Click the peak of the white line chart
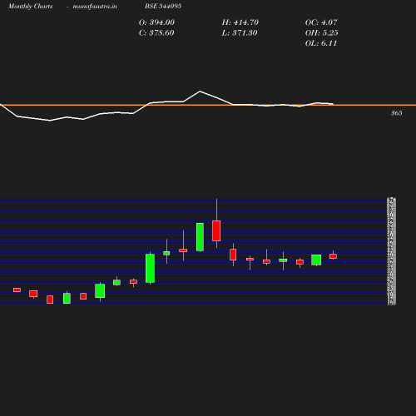This screenshot has height=416, width=416. click(200, 92)
